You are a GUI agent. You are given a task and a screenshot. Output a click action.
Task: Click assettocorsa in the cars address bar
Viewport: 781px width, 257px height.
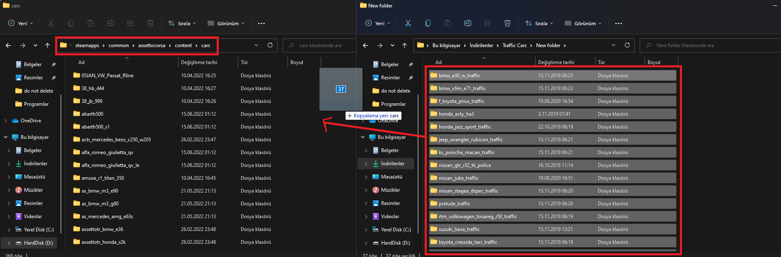coord(152,45)
